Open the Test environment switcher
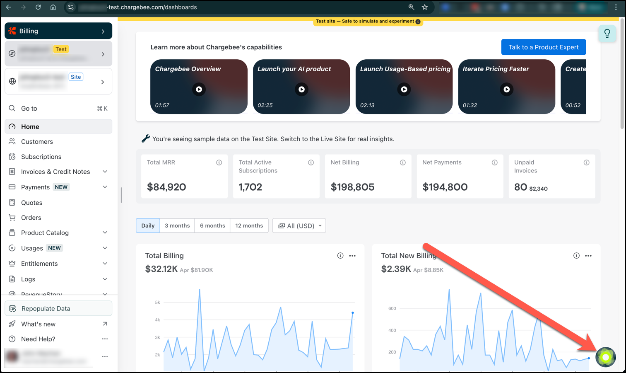Screen dimensions: 626x373 (58, 53)
